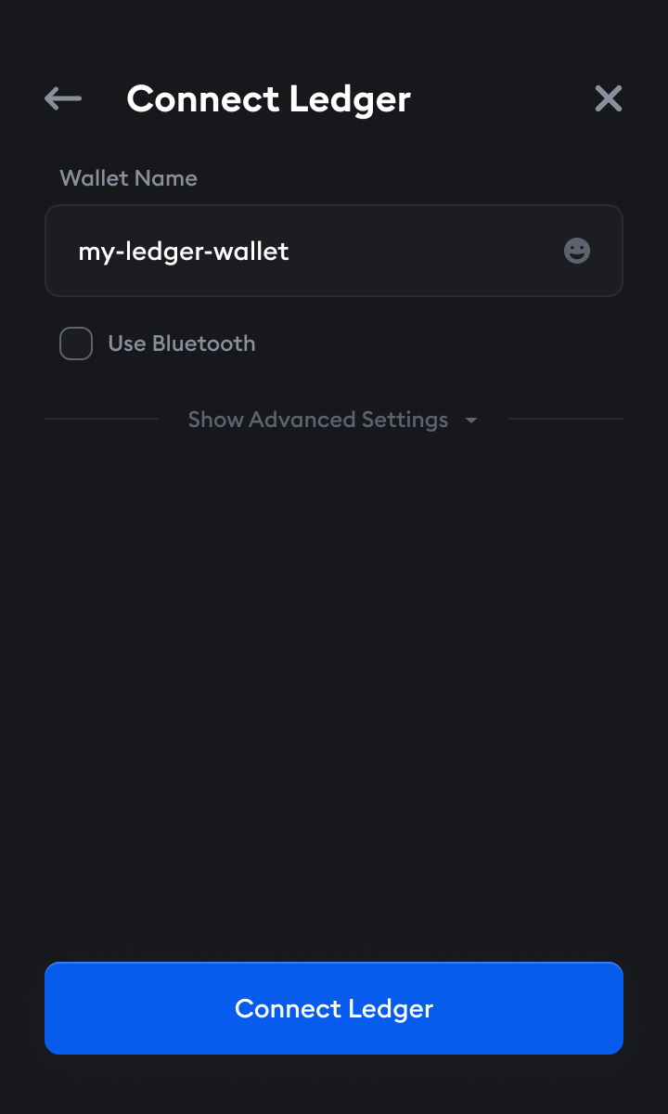Viewport: 668px width, 1114px height.
Task: Toggle the Bluetooth connection option
Action: pos(75,343)
